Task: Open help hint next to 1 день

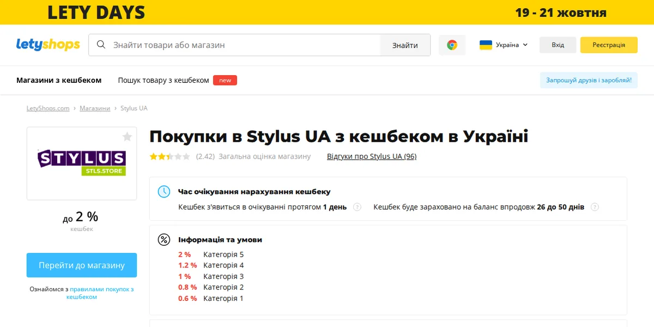Action: (x=357, y=207)
